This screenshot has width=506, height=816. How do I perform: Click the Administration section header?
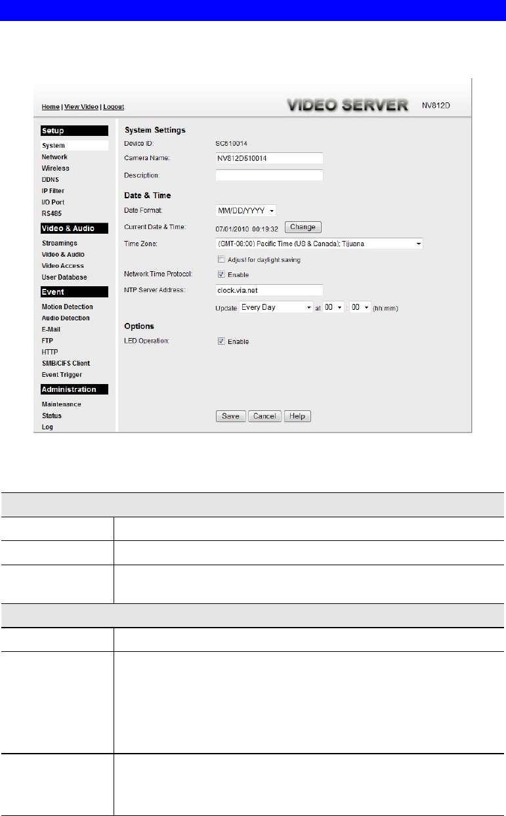pyautogui.click(x=74, y=389)
